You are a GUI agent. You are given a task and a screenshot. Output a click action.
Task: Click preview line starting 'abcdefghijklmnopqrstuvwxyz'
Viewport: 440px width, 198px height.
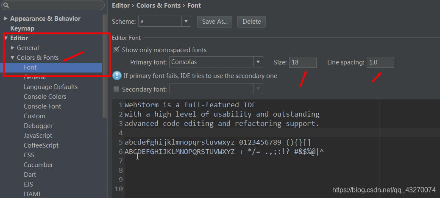coord(218,142)
